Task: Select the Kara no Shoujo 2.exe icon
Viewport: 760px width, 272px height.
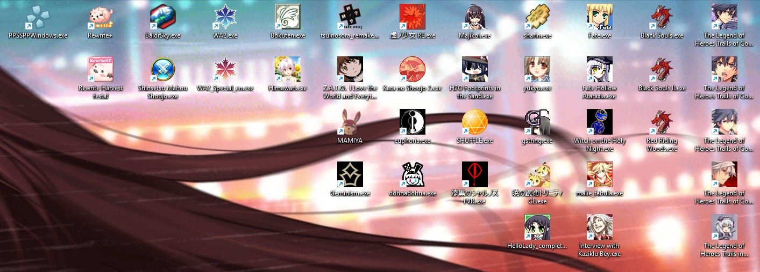Action: [413, 70]
